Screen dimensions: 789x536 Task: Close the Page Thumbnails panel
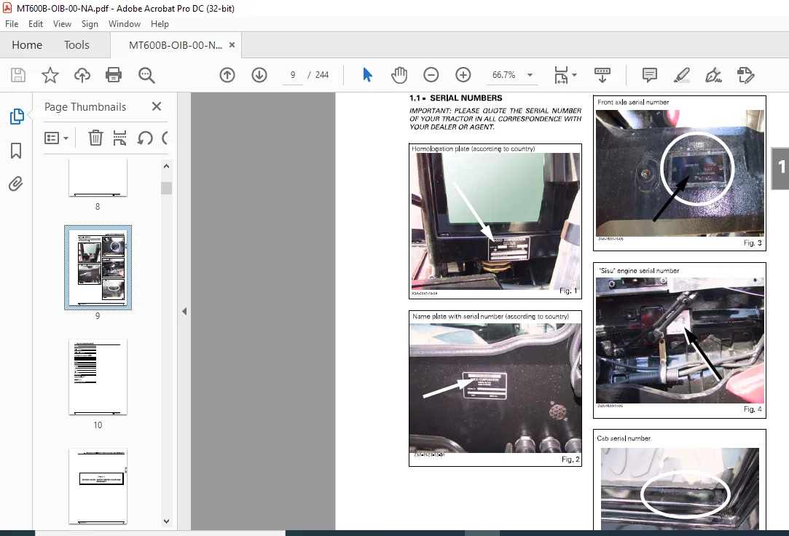click(157, 106)
